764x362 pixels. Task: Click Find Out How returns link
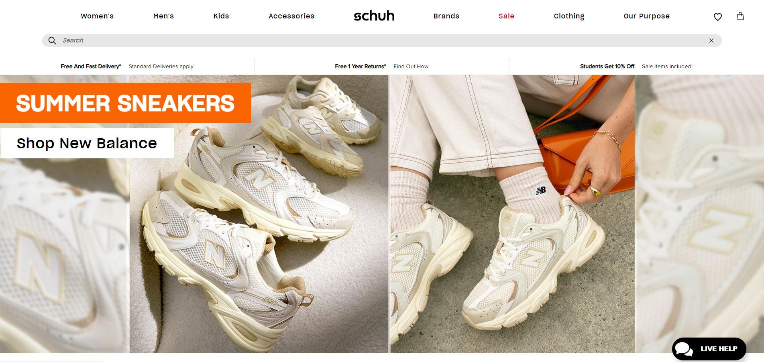coord(411,66)
